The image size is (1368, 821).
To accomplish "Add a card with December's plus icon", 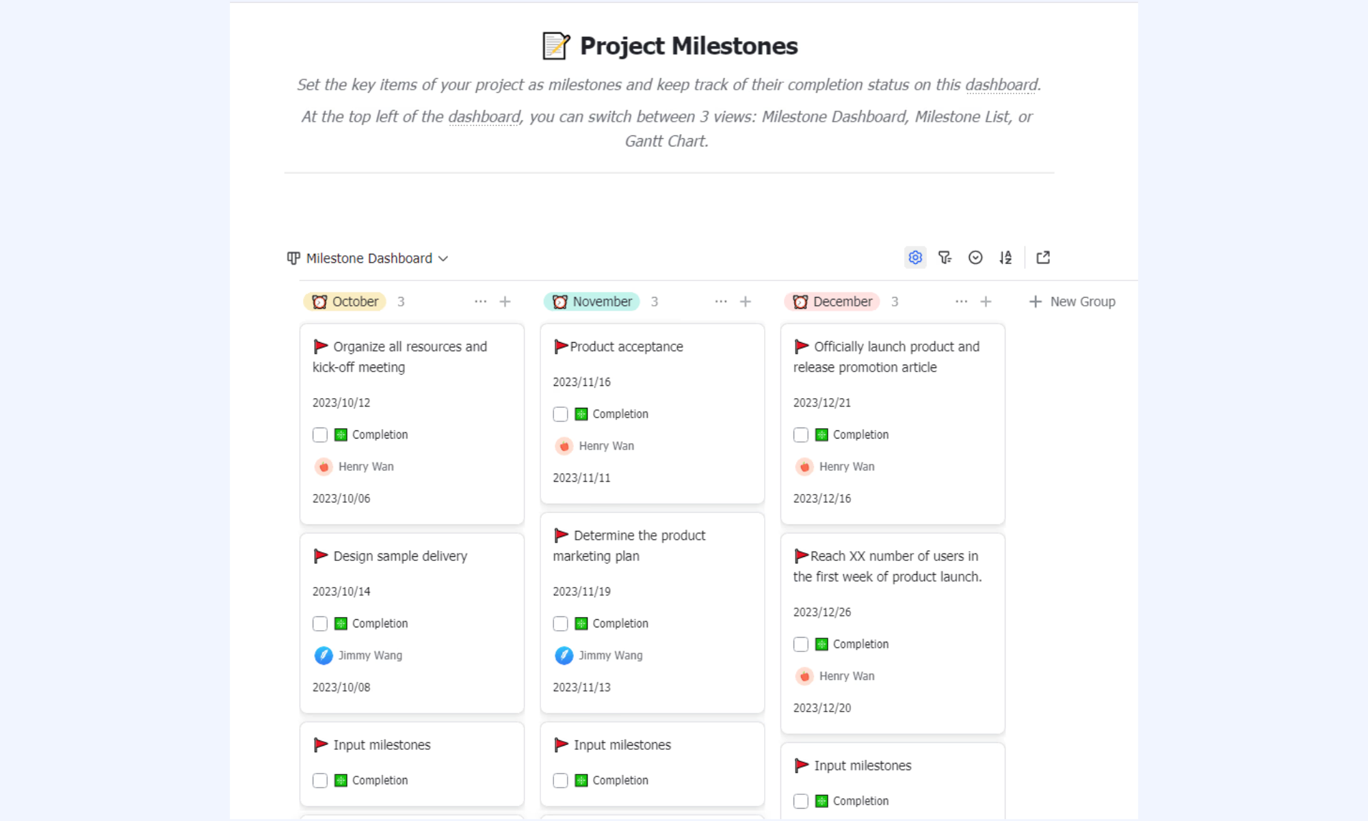I will [986, 302].
